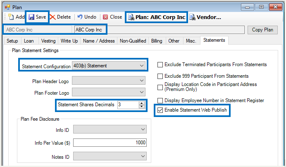Increase Statement Shares Decimals with up arrow

pos(141,103)
